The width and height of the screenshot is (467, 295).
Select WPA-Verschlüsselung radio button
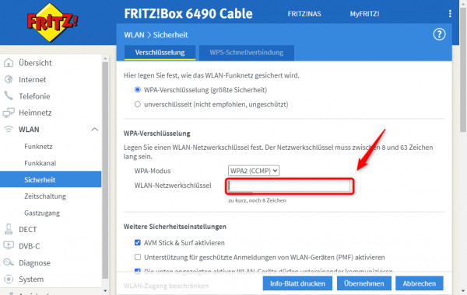coord(137,90)
